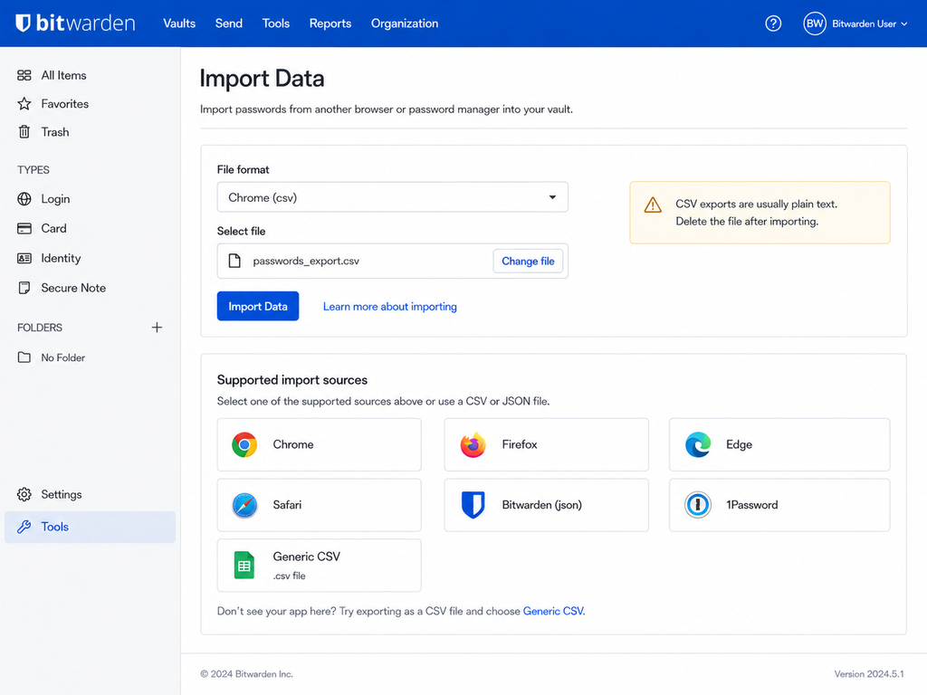Add a new folder with plus icon
The width and height of the screenshot is (927, 695).
click(157, 328)
